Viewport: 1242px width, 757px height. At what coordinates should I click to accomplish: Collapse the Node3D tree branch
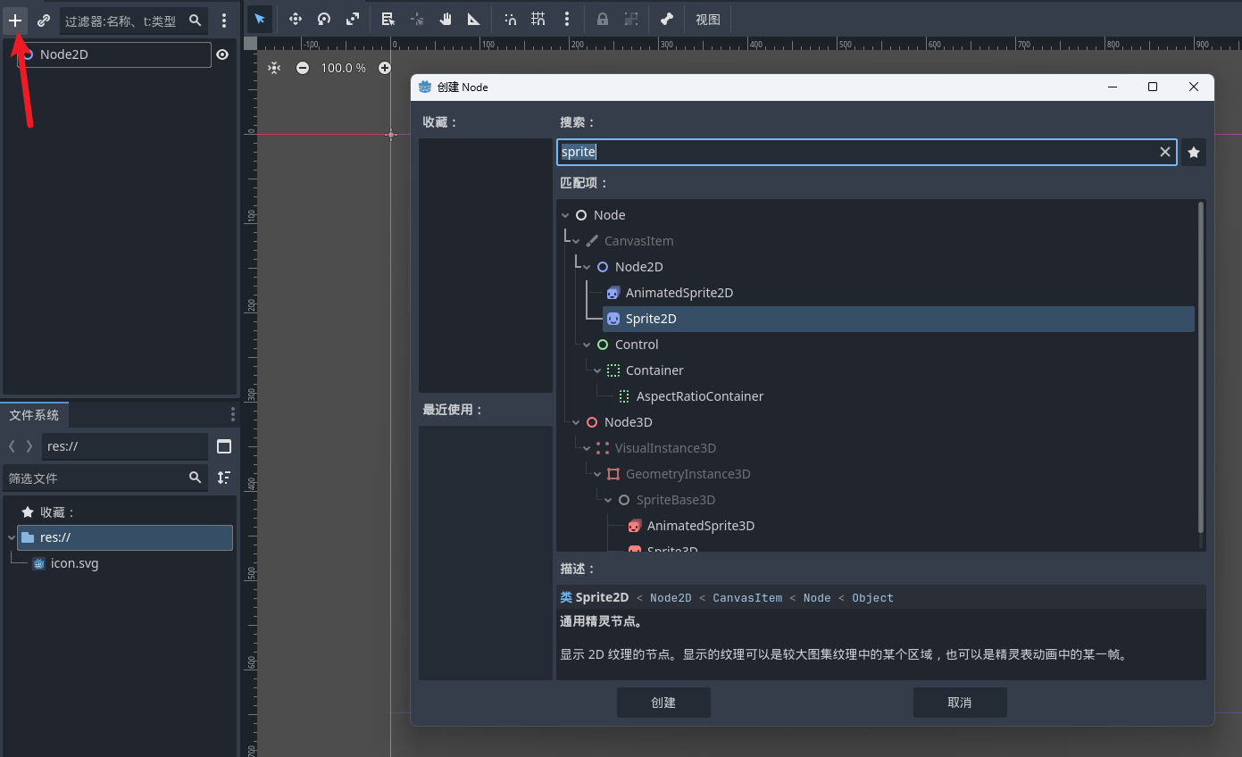(x=576, y=422)
